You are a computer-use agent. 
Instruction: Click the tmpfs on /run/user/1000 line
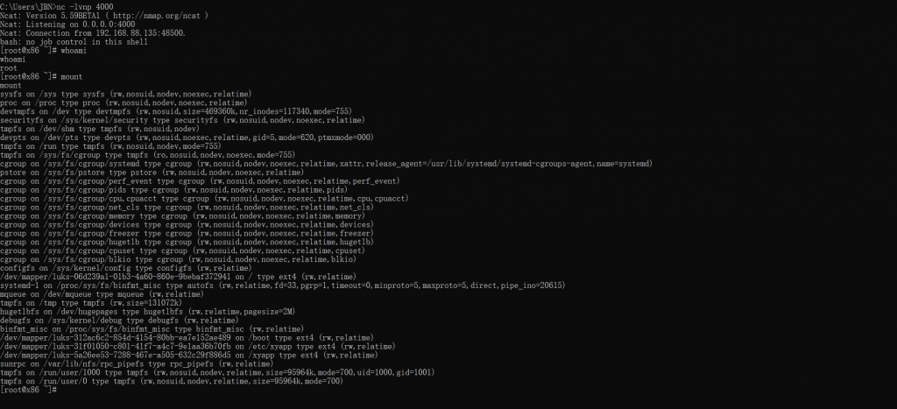(x=217, y=372)
